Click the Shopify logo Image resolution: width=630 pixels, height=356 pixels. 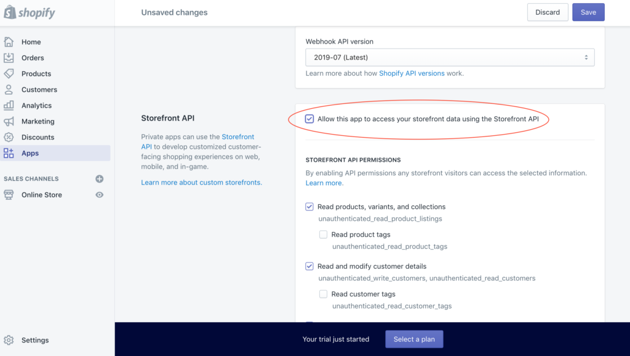(29, 12)
